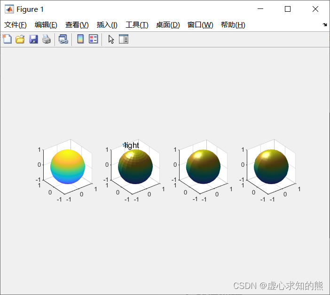This screenshot has width=330, height=295.
Task: Minimize the Figure 1 window
Action: click(x=260, y=9)
